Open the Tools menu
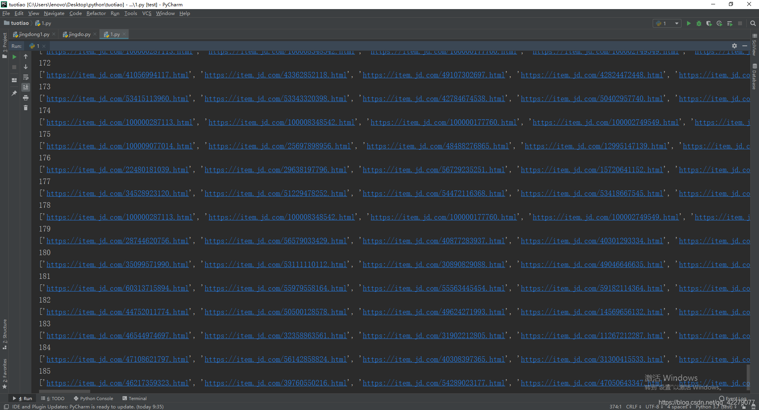This screenshot has width=759, height=410. [130, 13]
